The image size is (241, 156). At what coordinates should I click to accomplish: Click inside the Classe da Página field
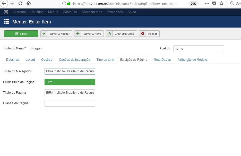coord(70,103)
